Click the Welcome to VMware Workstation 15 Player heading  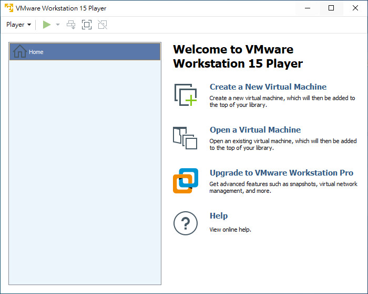[238, 57]
